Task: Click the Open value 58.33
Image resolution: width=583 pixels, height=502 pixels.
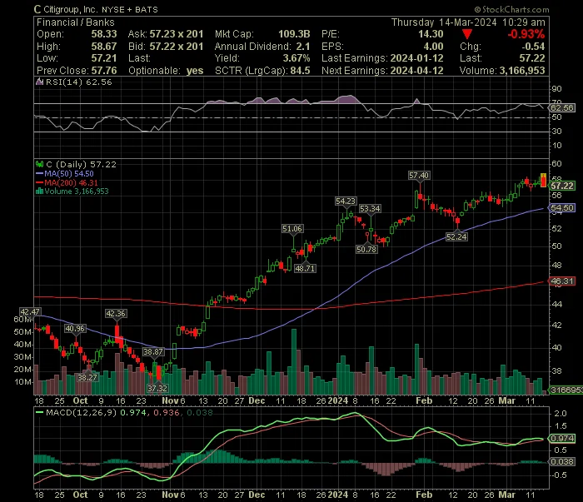Action: (104, 34)
